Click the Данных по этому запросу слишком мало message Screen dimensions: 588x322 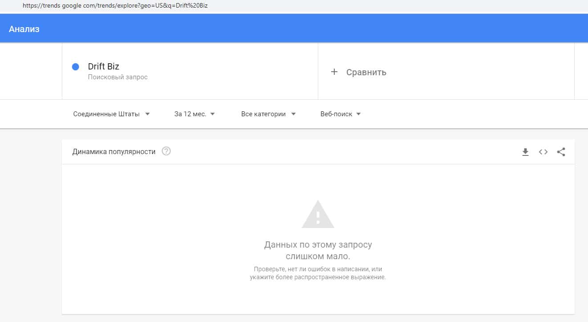(318, 250)
